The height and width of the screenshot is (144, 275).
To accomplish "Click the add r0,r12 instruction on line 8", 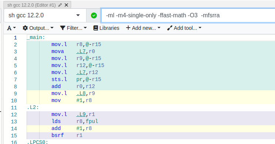I will pyautogui.click(x=73, y=86).
